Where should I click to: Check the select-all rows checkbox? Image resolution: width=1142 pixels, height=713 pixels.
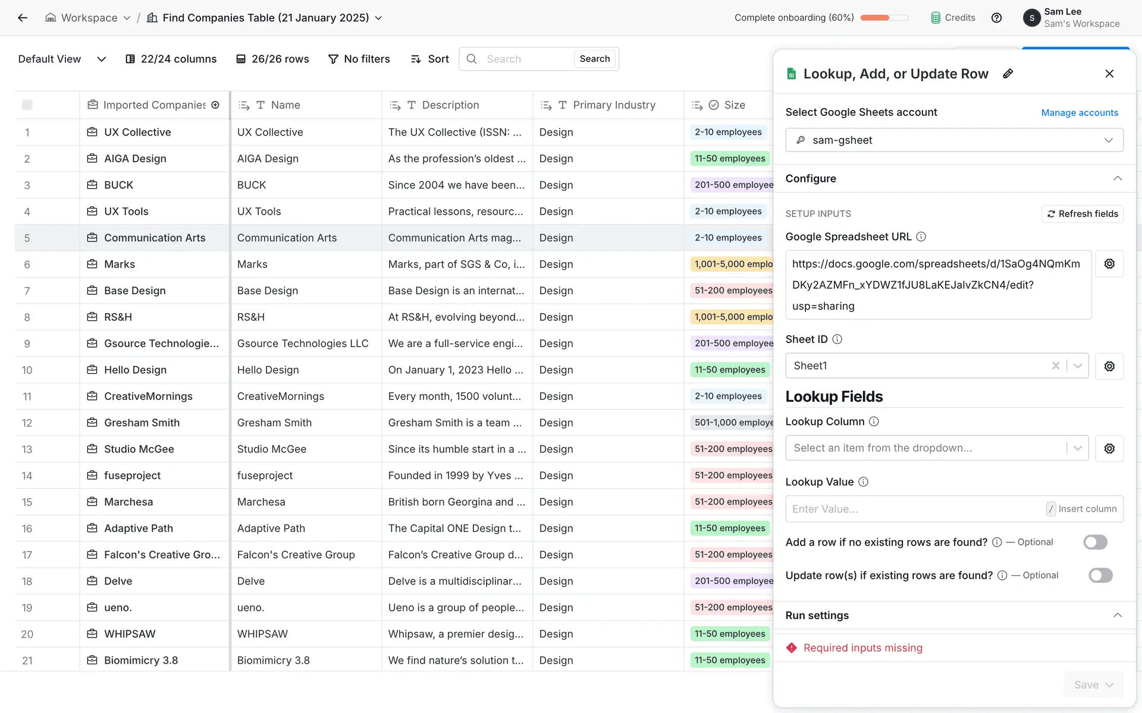pos(27,105)
